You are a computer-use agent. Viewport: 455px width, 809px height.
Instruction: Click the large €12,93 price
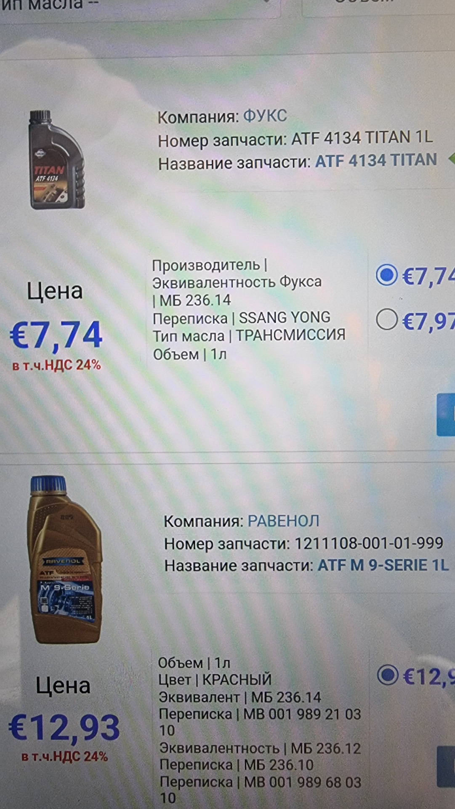pos(64,728)
